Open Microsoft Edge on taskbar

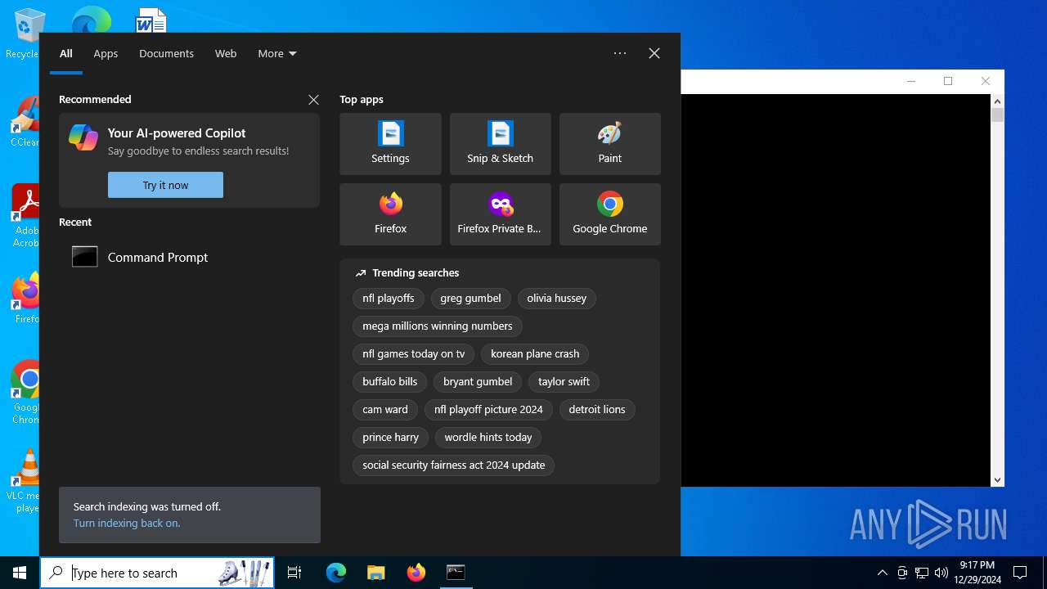pyautogui.click(x=336, y=573)
